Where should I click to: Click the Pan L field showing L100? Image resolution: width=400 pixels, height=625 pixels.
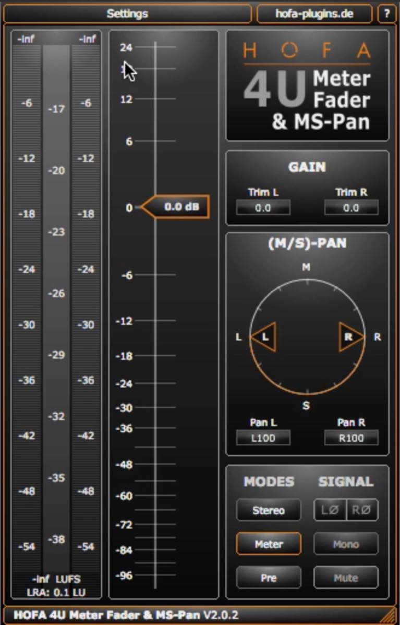click(263, 438)
